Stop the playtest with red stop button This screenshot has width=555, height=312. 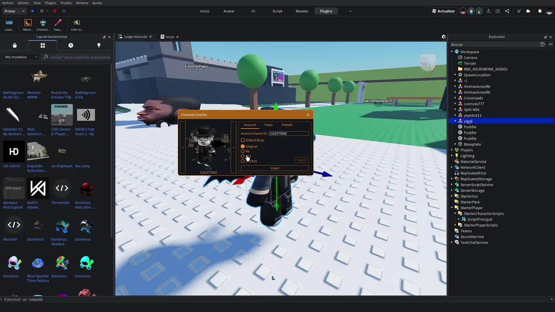click(55, 11)
